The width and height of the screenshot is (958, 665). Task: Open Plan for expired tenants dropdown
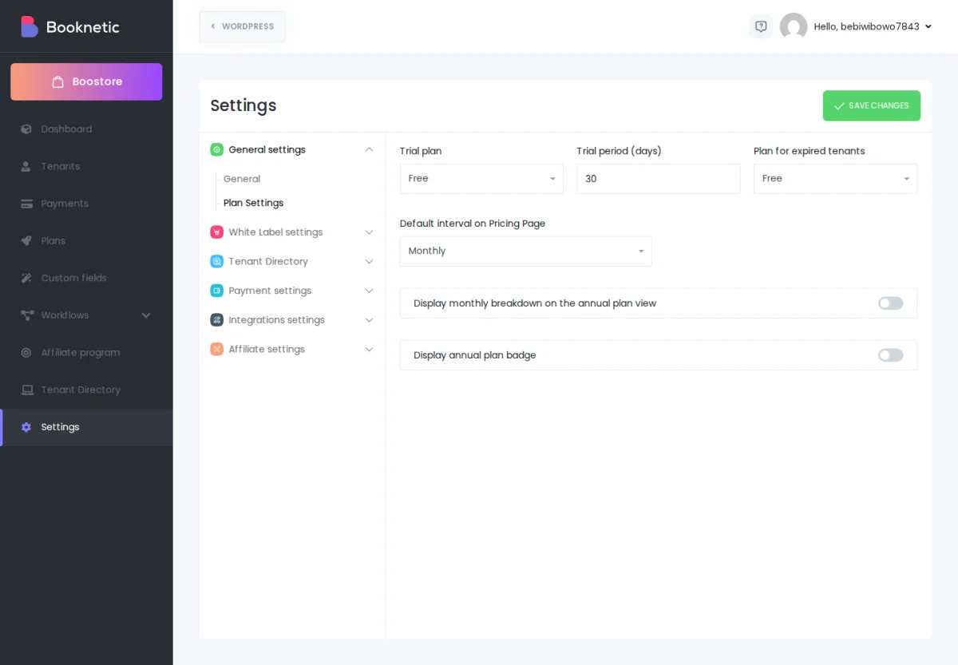click(835, 179)
